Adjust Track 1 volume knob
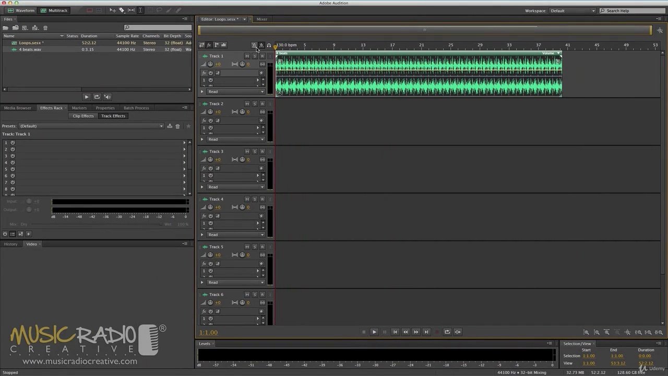The height and width of the screenshot is (376, 668). click(x=210, y=64)
